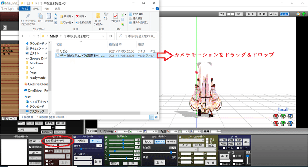The image size is (308, 167).
Task: Collapse the カメラ操作 panel
Action: [75, 137]
